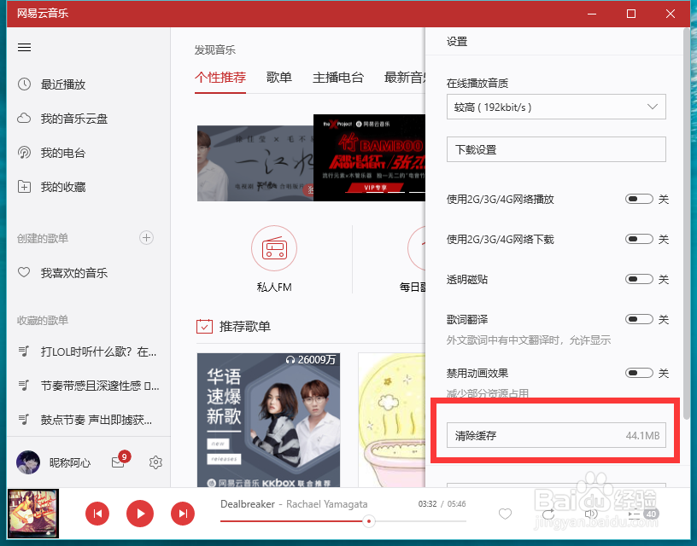Switch to the 最新音乐 tab
Image resolution: width=697 pixels, height=546 pixels.
point(405,78)
